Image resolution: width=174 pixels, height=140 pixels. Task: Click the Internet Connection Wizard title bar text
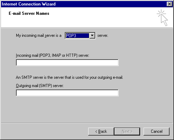click(x=29, y=4)
